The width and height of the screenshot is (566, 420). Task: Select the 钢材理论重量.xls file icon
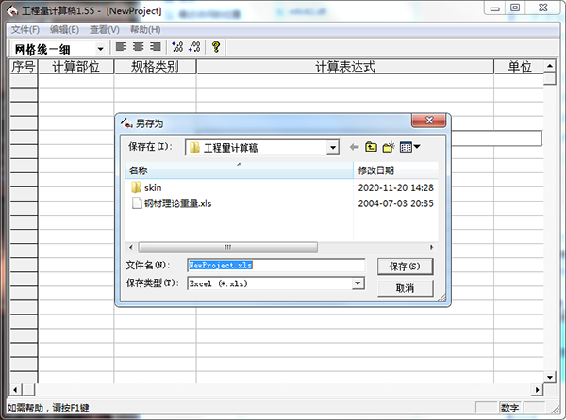tap(137, 203)
